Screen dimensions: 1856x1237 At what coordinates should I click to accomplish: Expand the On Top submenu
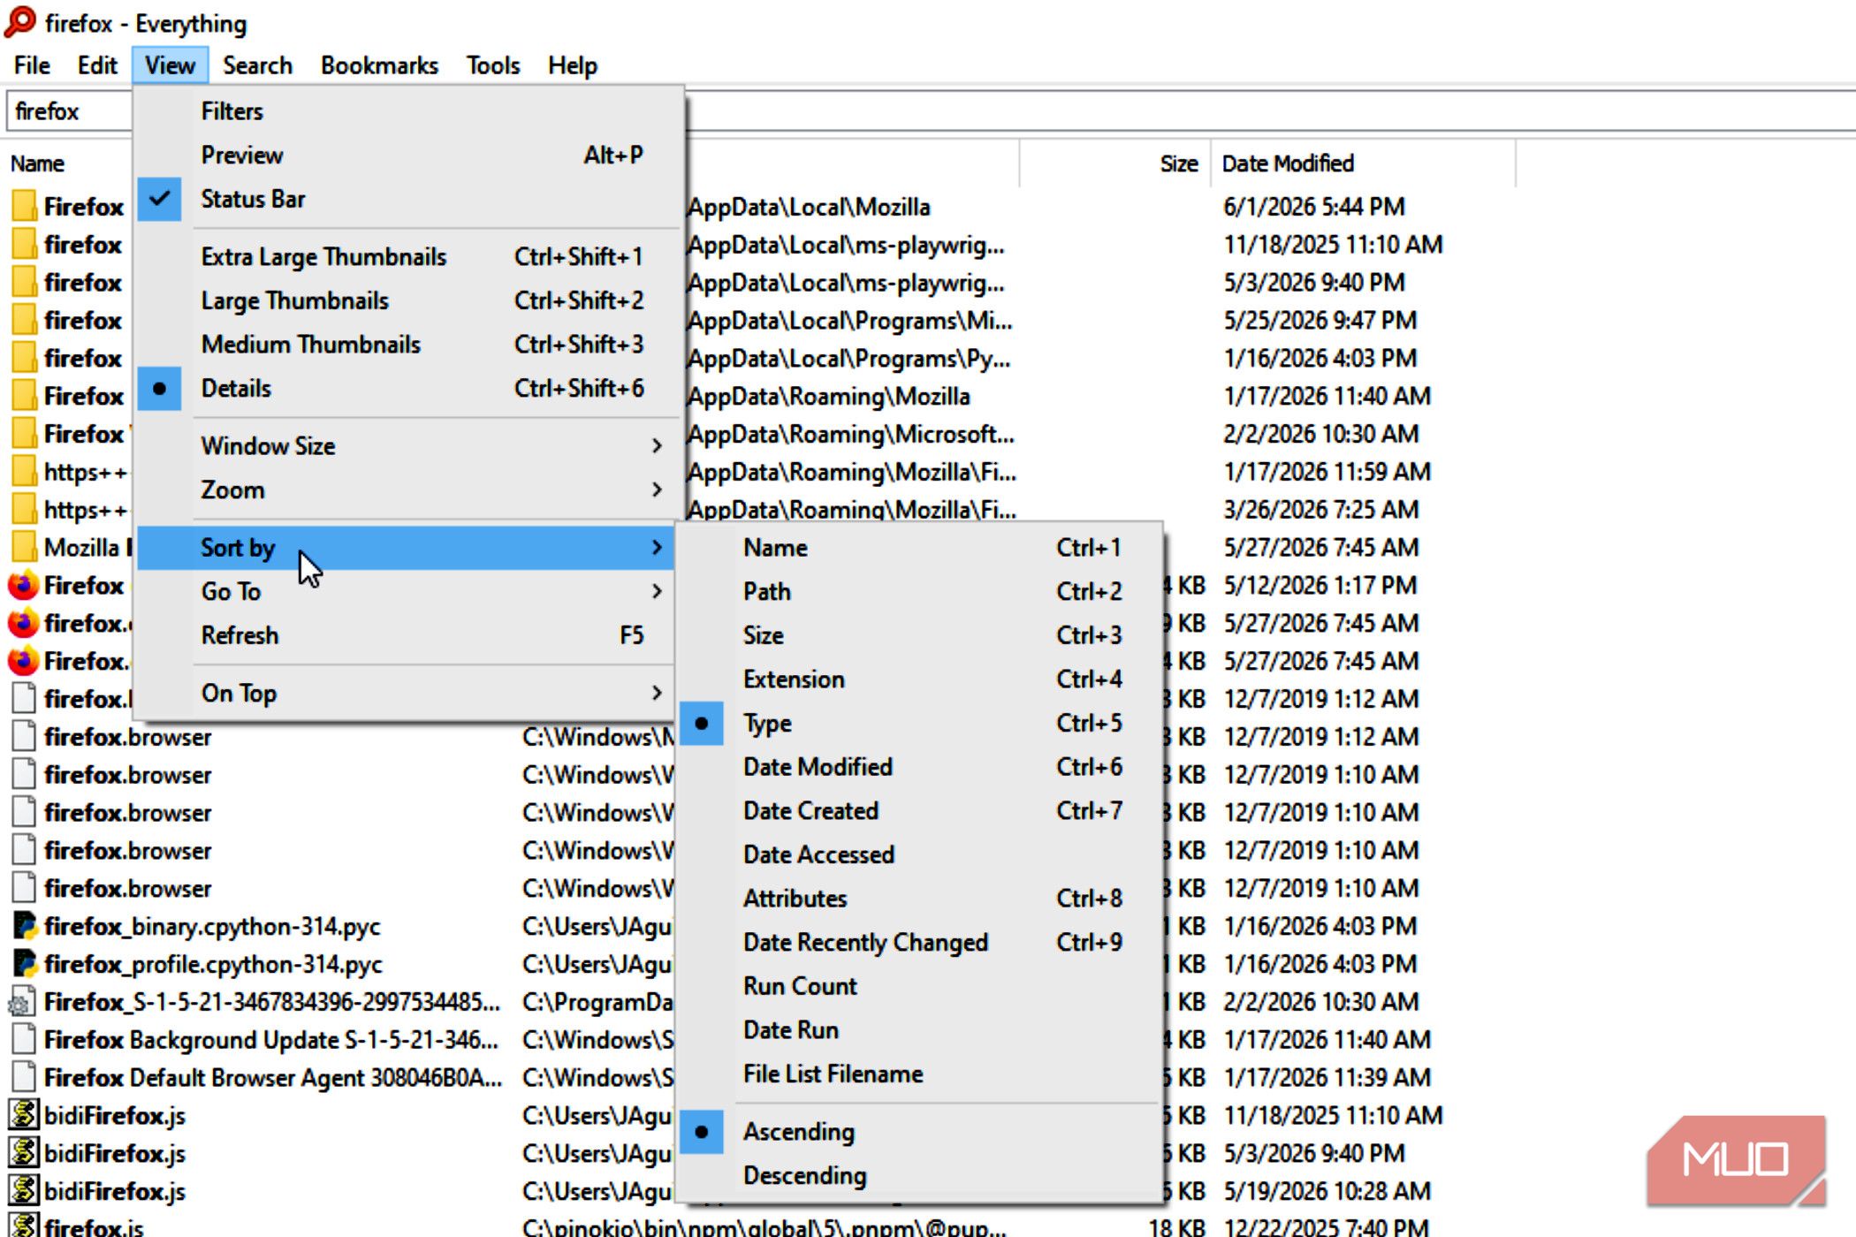coord(408,693)
